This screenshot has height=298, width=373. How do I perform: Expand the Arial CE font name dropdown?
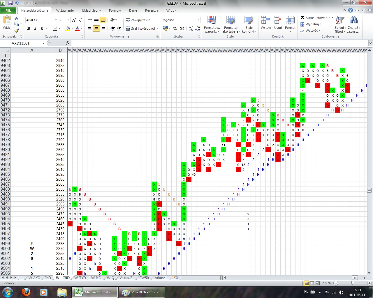click(x=56, y=20)
